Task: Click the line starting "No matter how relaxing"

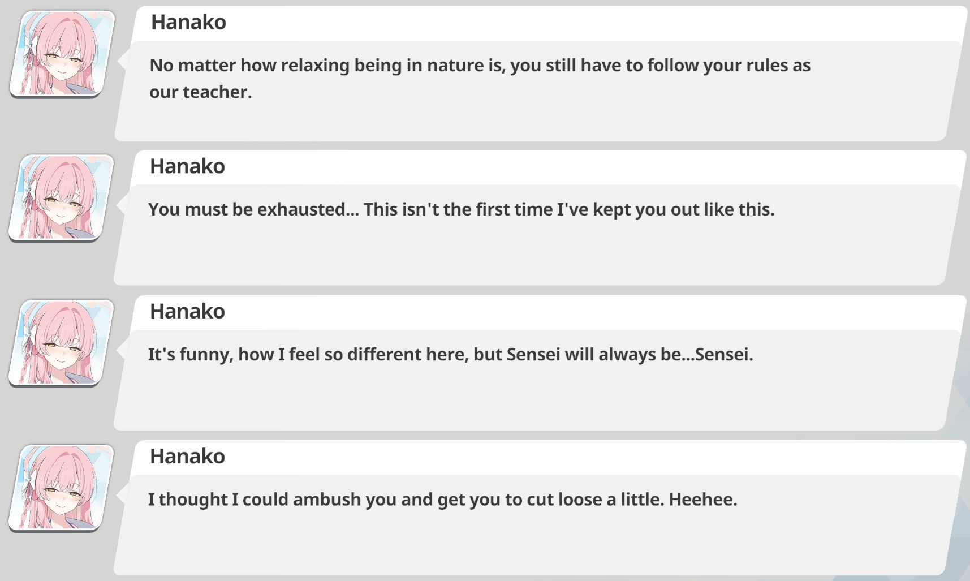Action: 480,66
